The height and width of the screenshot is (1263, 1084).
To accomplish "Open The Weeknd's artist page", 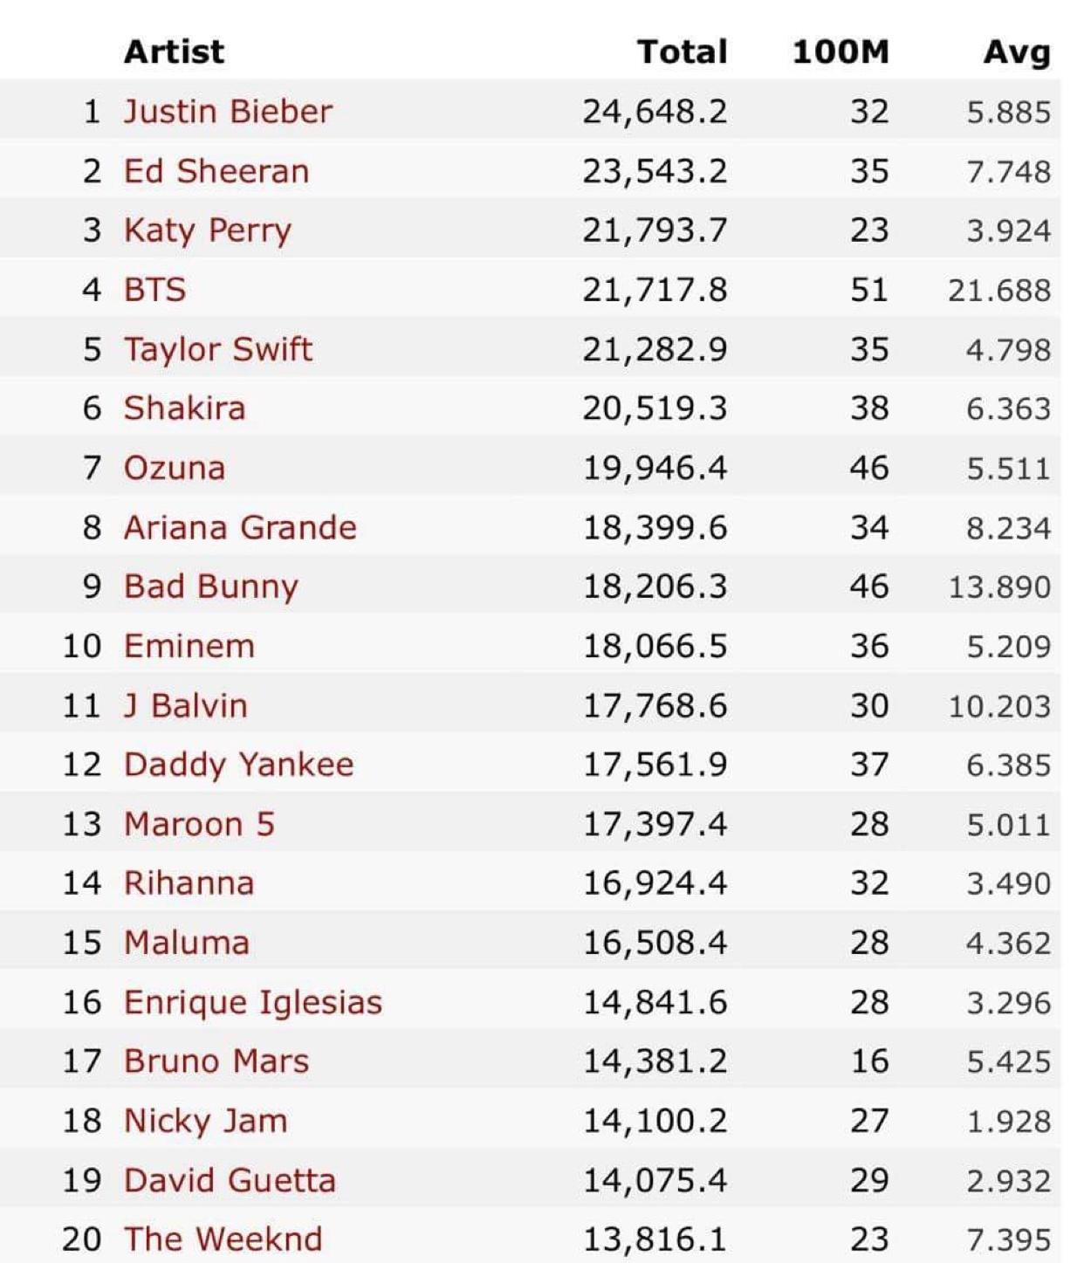I will (x=223, y=1239).
